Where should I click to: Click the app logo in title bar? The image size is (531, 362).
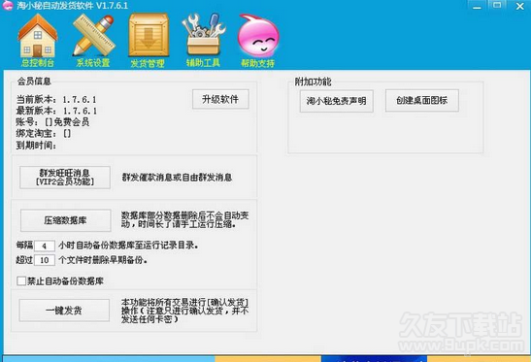[7, 6]
